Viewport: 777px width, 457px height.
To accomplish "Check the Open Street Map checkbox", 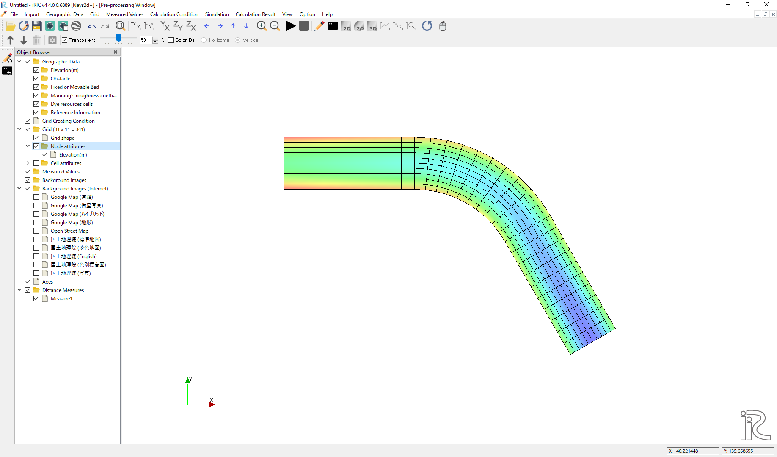I will pyautogui.click(x=36, y=231).
